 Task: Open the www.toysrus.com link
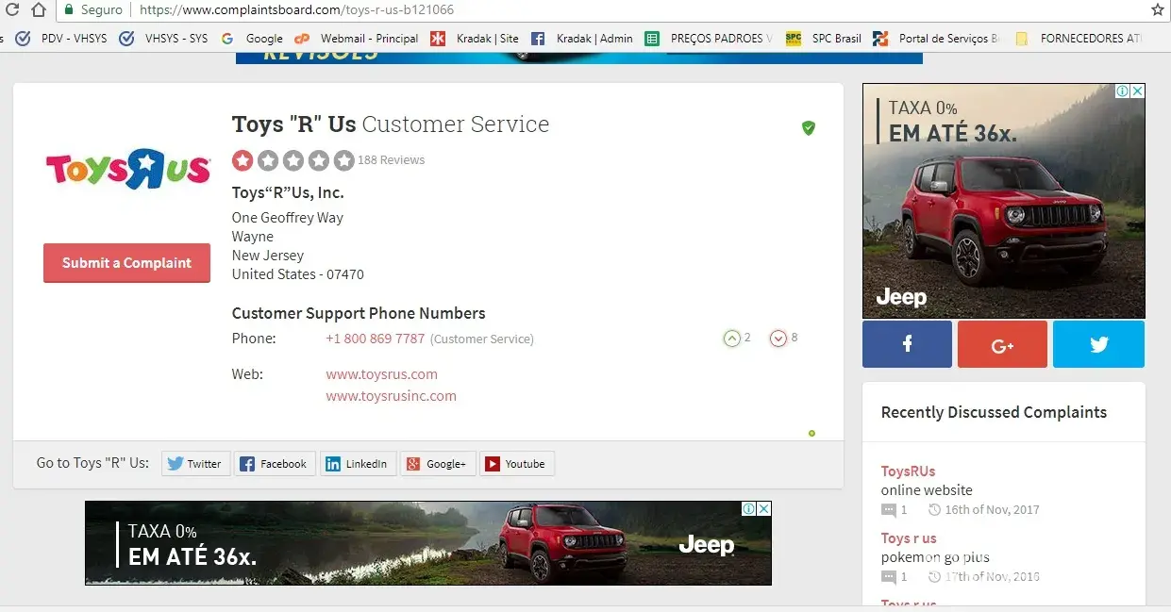point(382,374)
